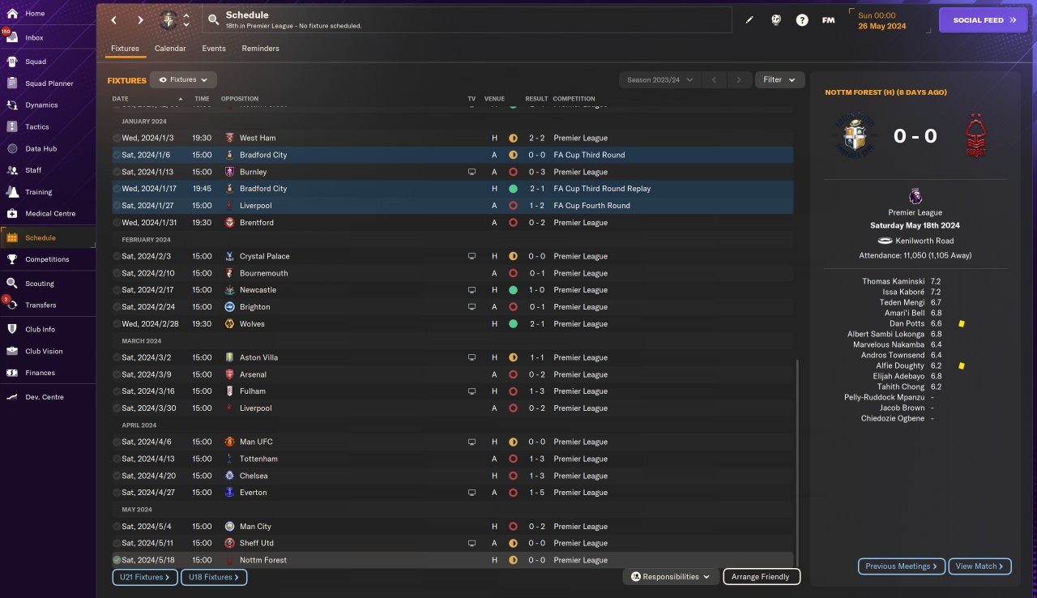Click player name Elijah Adebayo
1037x598 pixels.
coord(897,376)
